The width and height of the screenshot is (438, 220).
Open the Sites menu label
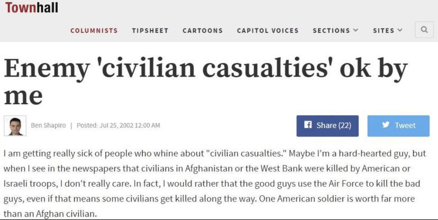384,31
